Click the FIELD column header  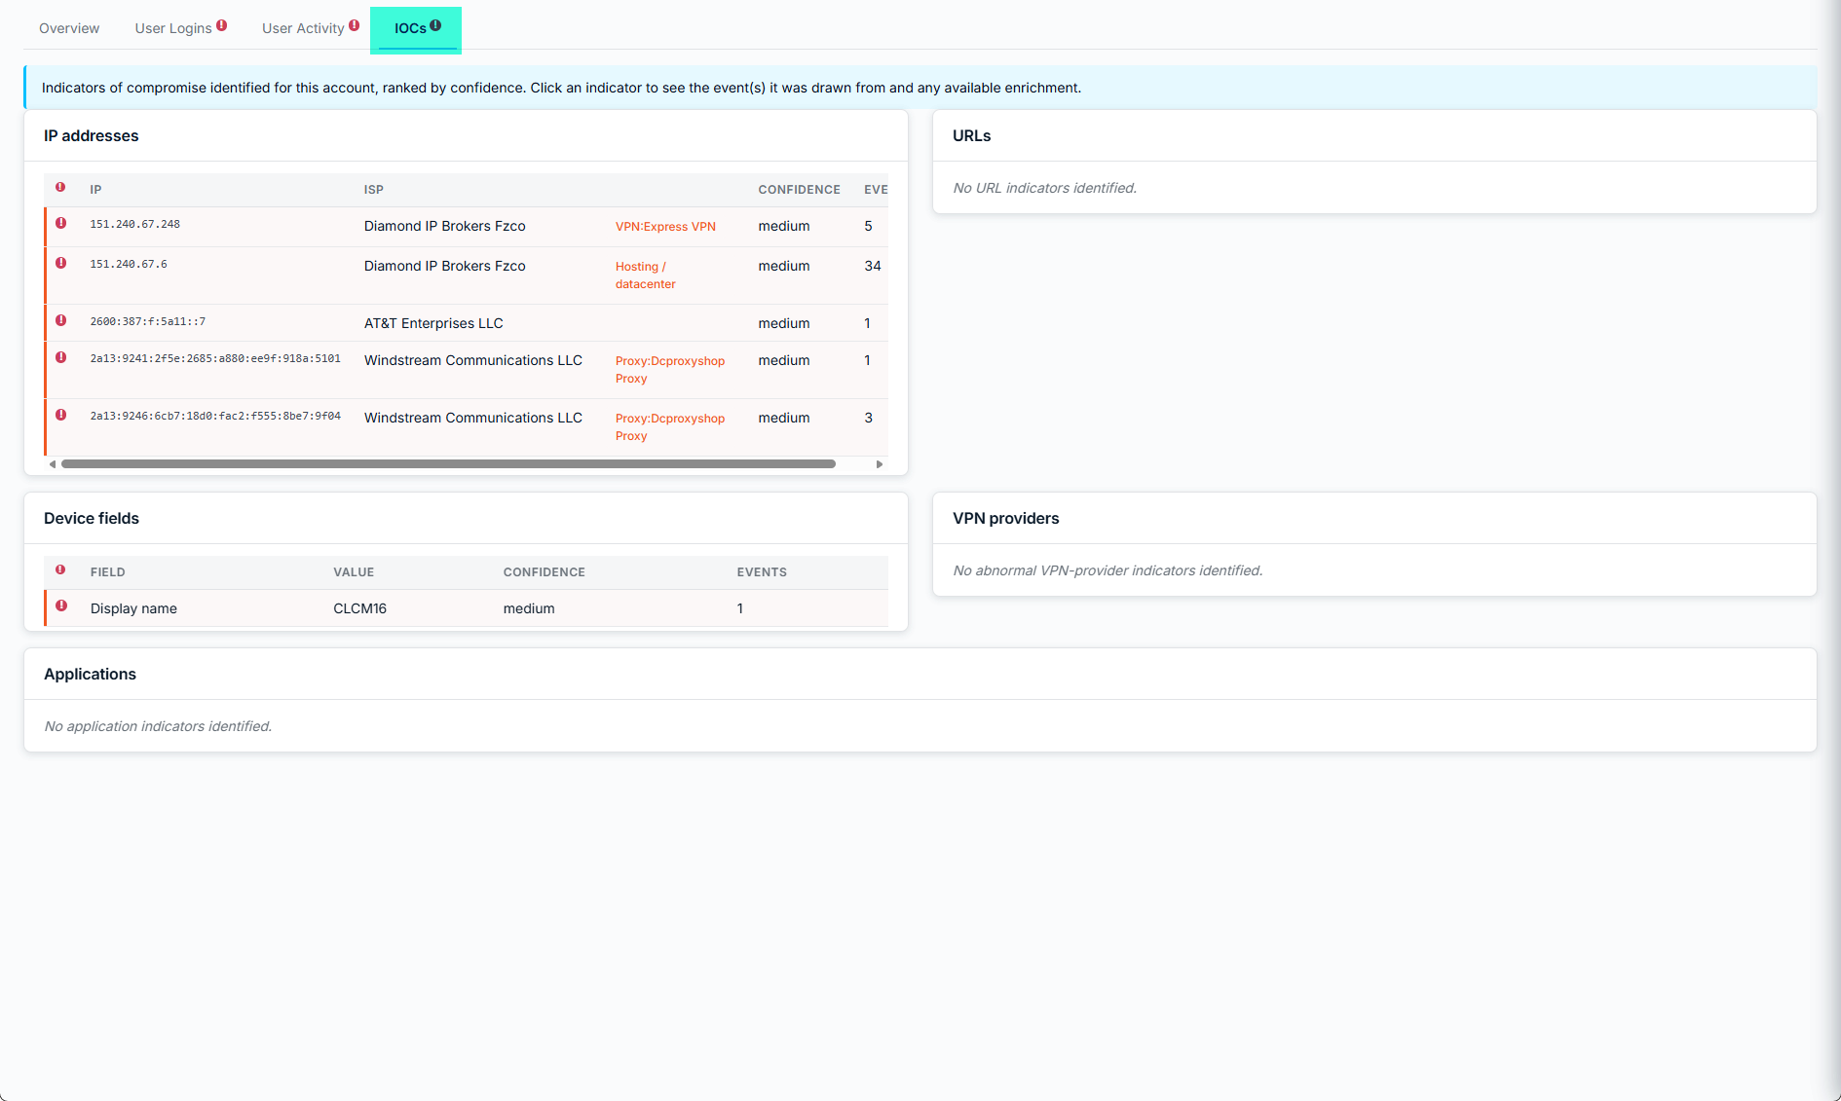pyautogui.click(x=108, y=572)
